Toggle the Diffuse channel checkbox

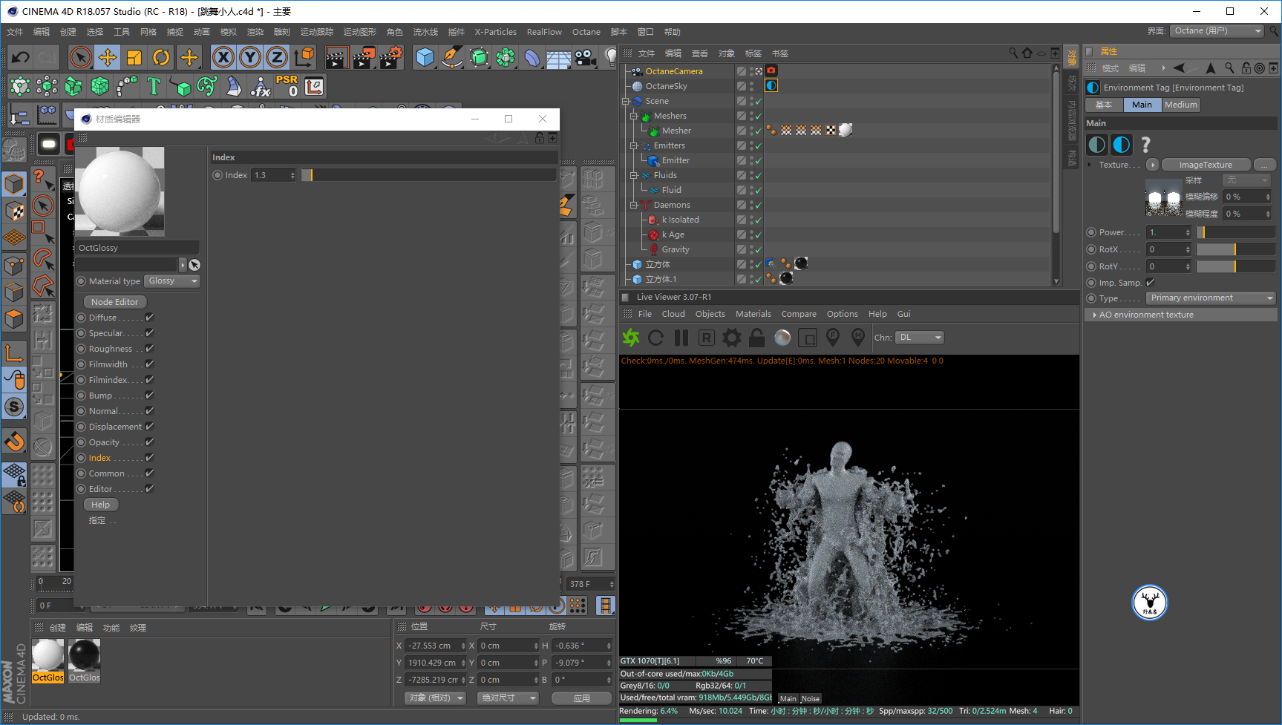149,317
